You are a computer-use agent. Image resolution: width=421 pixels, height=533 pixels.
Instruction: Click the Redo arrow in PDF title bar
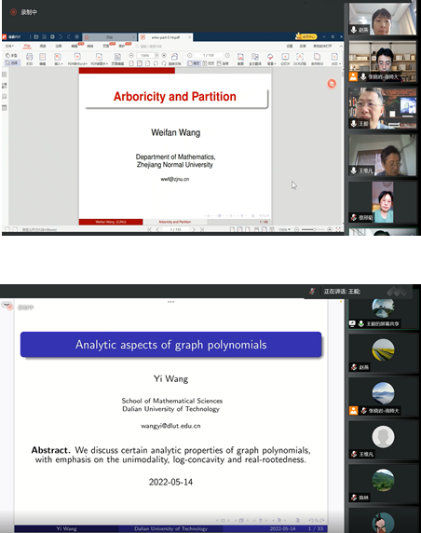[69, 36]
